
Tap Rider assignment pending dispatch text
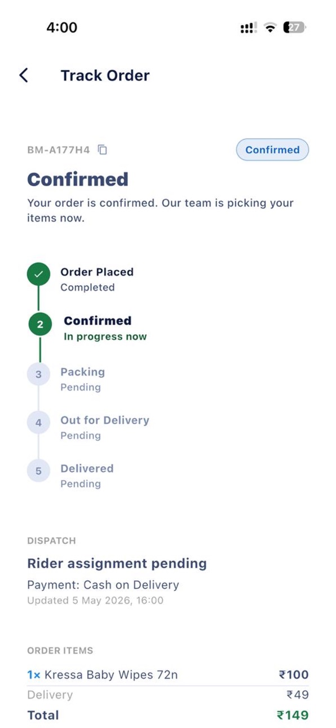pos(117,563)
